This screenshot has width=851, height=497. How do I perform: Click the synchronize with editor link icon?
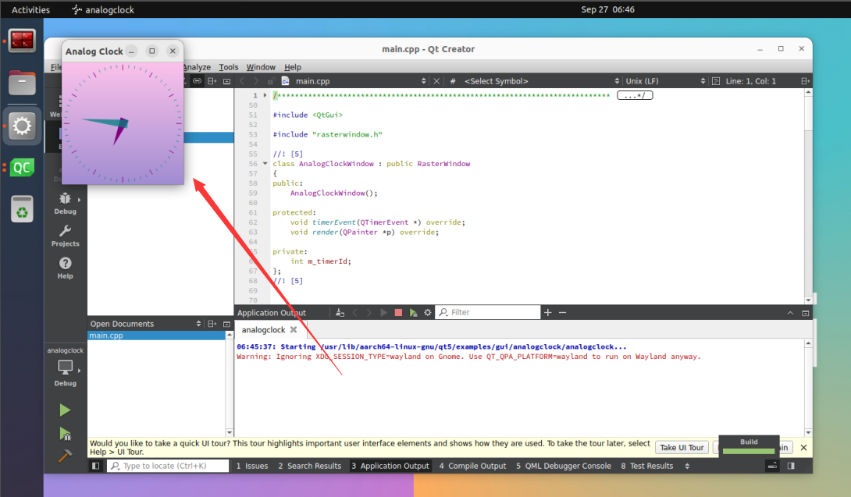click(x=197, y=81)
